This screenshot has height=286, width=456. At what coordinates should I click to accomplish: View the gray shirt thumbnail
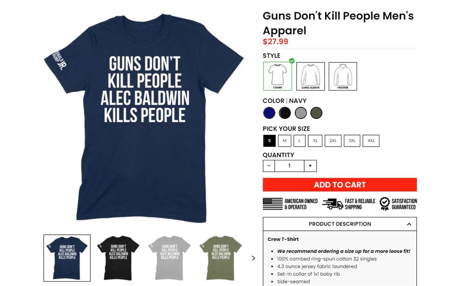tap(170, 258)
